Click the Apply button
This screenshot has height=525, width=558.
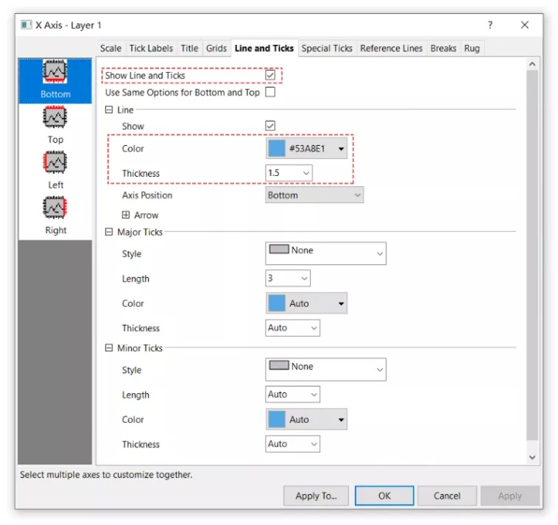tap(510, 496)
